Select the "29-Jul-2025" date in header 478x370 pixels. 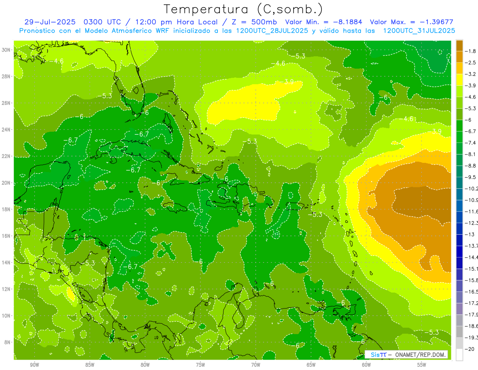pos(51,22)
